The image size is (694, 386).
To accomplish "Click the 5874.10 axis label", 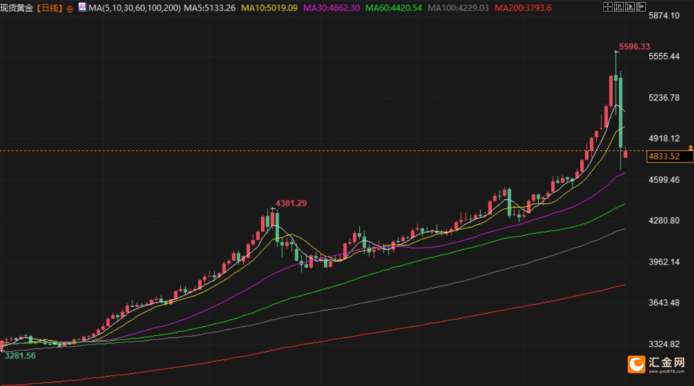I will (664, 15).
